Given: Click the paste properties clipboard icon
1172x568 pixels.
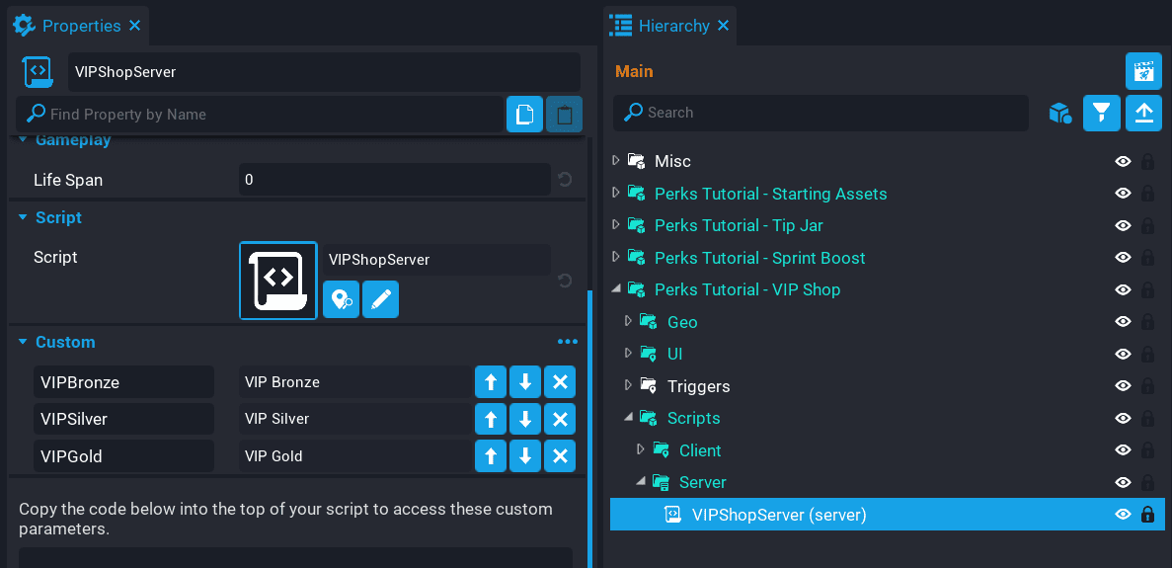Looking at the screenshot, I should [x=564, y=115].
